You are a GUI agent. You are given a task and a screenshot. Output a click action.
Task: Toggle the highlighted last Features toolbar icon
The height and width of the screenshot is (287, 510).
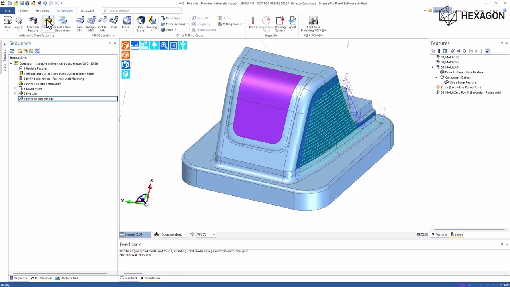coord(488,51)
